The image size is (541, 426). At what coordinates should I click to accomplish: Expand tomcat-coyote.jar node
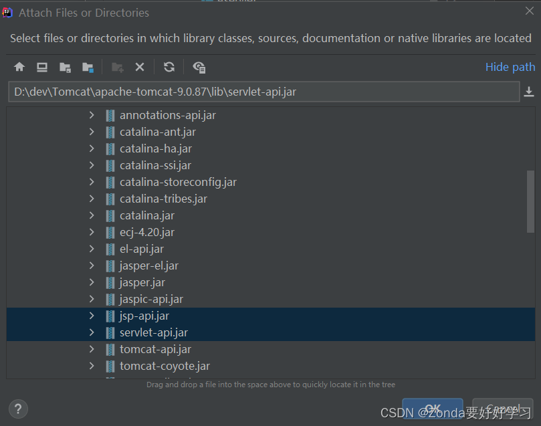92,366
